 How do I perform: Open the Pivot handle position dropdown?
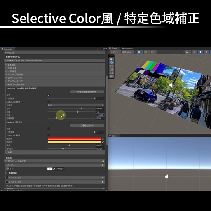(x=116, y=52)
